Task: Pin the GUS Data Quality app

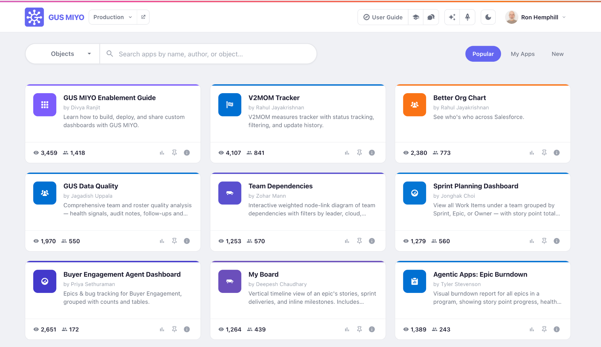Action: coord(174,241)
